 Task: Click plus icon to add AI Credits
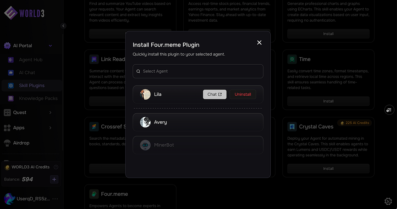[54, 179]
